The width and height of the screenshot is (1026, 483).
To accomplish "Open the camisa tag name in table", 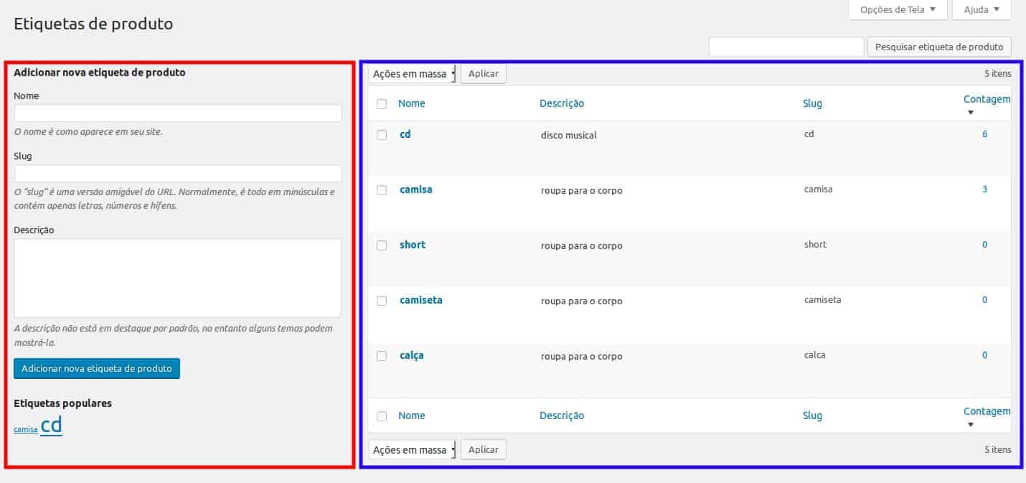I will point(416,189).
